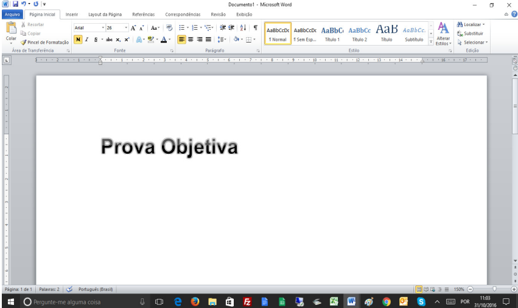Viewport: 518px width, 308px height.
Task: Open Parágrafo dialog launcher
Action: [x=258, y=51]
